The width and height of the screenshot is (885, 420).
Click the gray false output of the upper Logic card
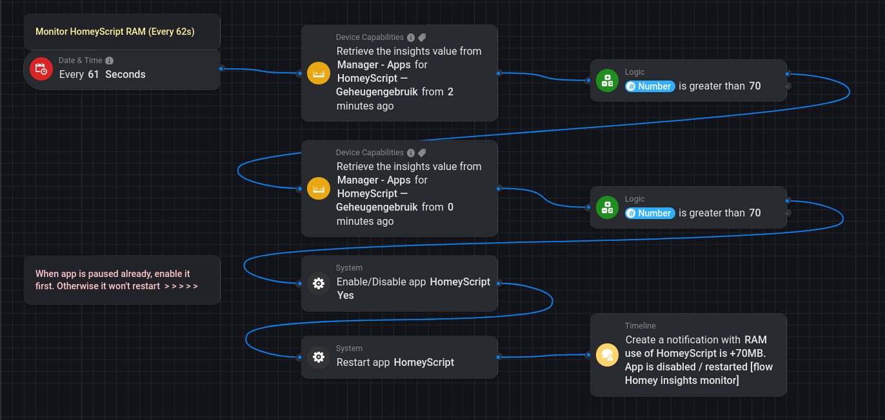[x=788, y=86]
